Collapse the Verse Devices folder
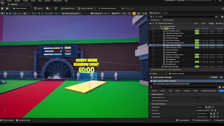 [x=161, y=29]
